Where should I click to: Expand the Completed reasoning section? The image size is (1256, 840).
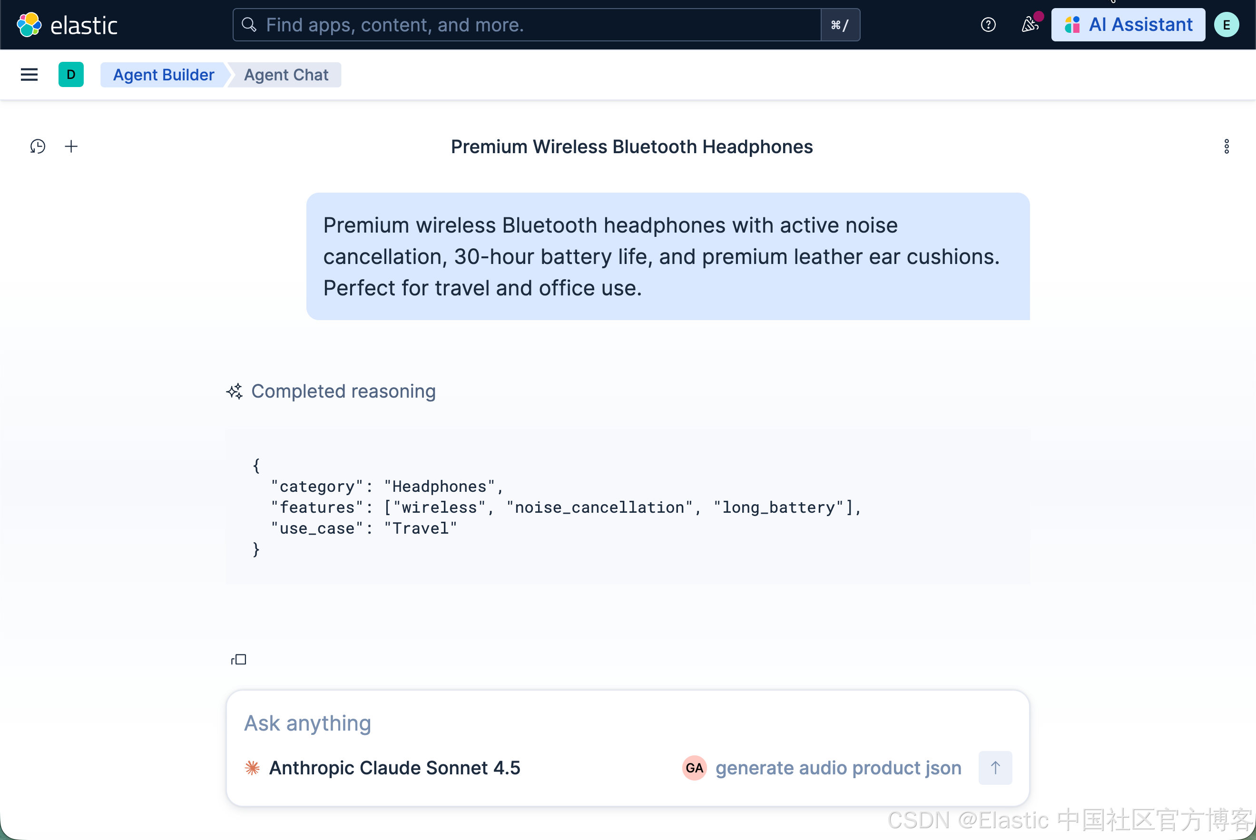pos(343,391)
